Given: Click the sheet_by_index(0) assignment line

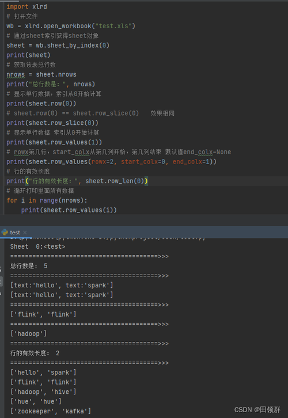Looking at the screenshot, I should click(58, 45).
